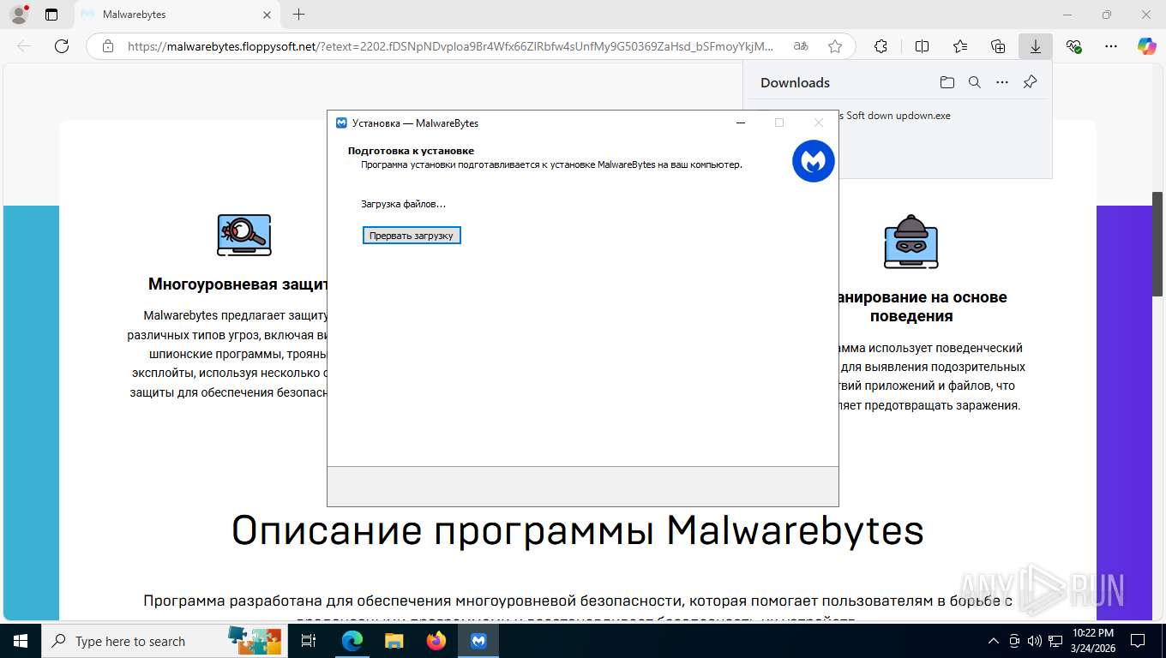Open more options in Downloads panel
The width and height of the screenshot is (1166, 658).
tap(1002, 82)
